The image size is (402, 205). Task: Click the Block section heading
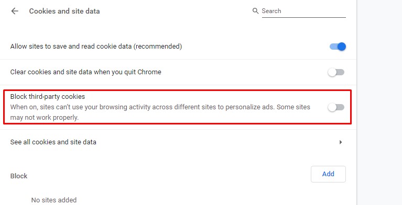point(19,176)
